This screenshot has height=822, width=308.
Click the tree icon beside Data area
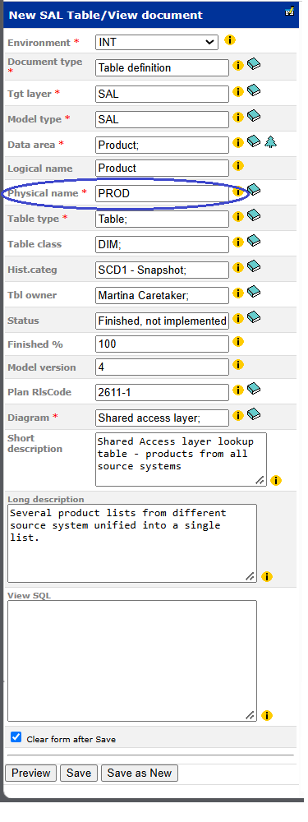tap(270, 141)
